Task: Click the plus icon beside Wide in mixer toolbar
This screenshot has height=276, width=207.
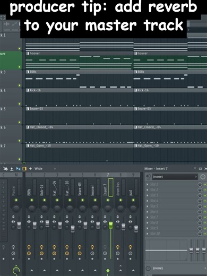Action: (30, 169)
